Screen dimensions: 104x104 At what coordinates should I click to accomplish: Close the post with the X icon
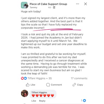point(86,4)
